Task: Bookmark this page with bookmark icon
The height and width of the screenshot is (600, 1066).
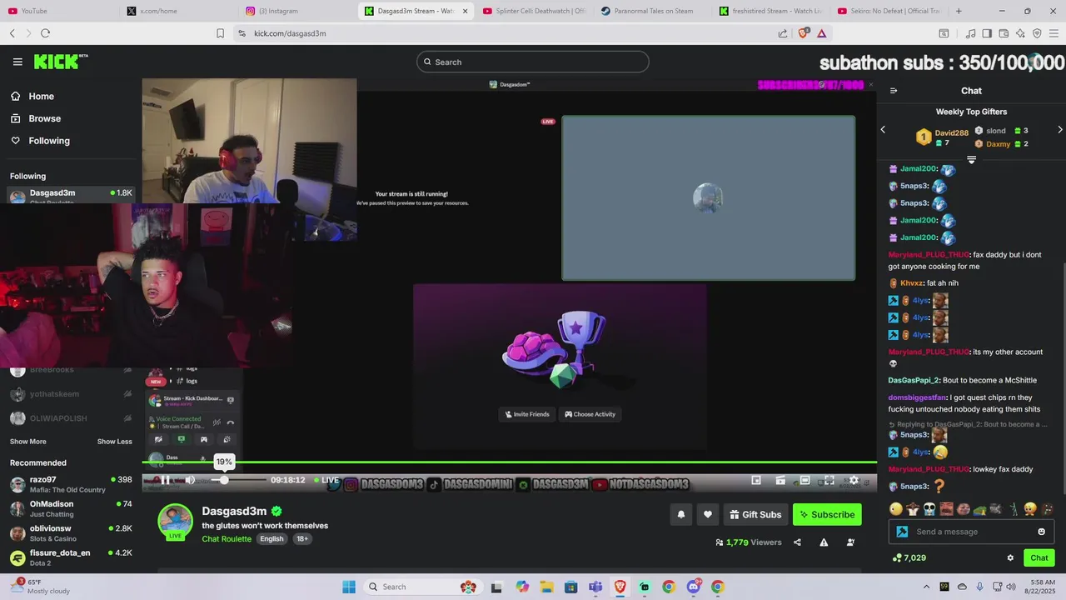Action: [x=220, y=33]
